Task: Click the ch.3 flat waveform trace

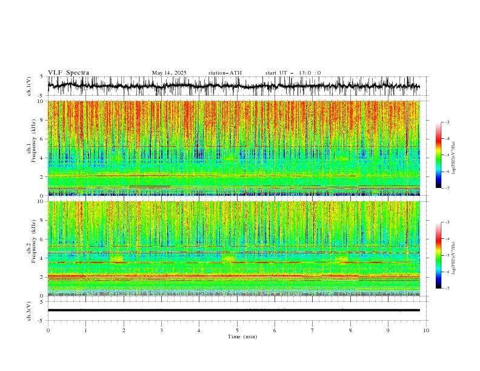Action: tap(233, 310)
